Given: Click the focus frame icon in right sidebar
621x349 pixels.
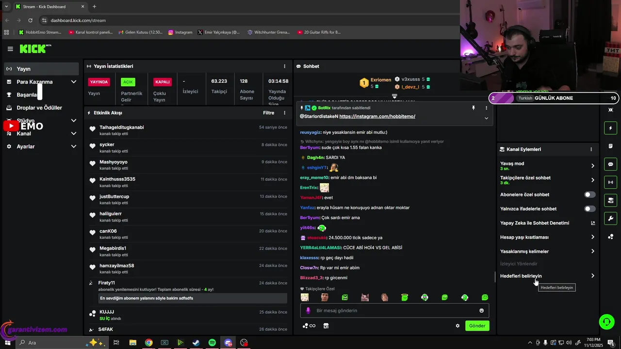Looking at the screenshot, I should (610, 110).
